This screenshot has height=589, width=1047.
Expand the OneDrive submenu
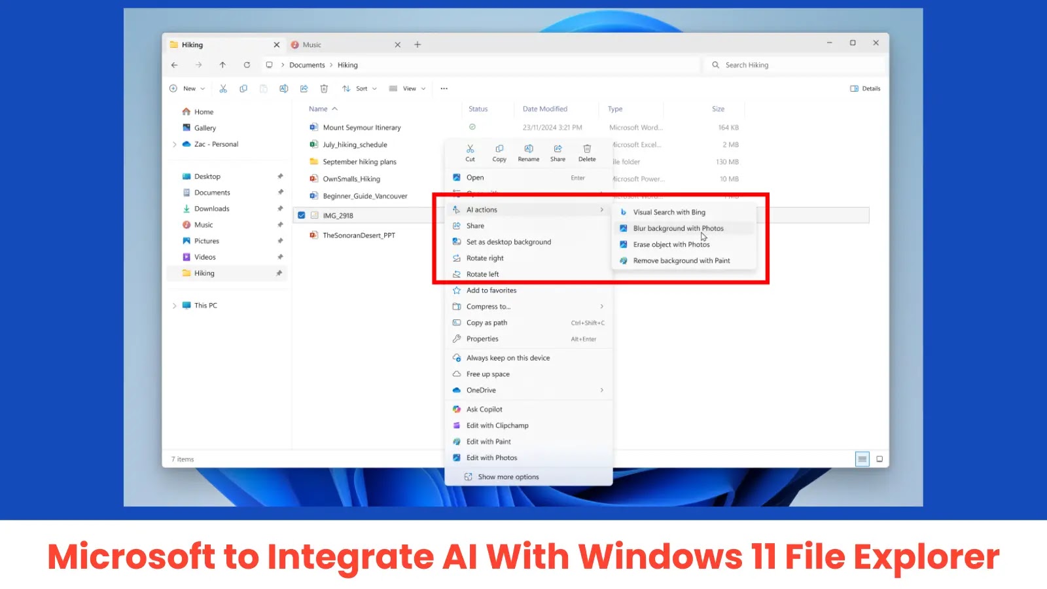pyautogui.click(x=528, y=391)
